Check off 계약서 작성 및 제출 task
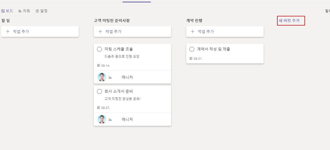Image resolution: width=330 pixels, height=150 pixels. coord(192,49)
